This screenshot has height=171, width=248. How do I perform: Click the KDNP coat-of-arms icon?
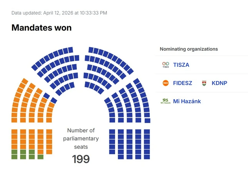point(204,83)
